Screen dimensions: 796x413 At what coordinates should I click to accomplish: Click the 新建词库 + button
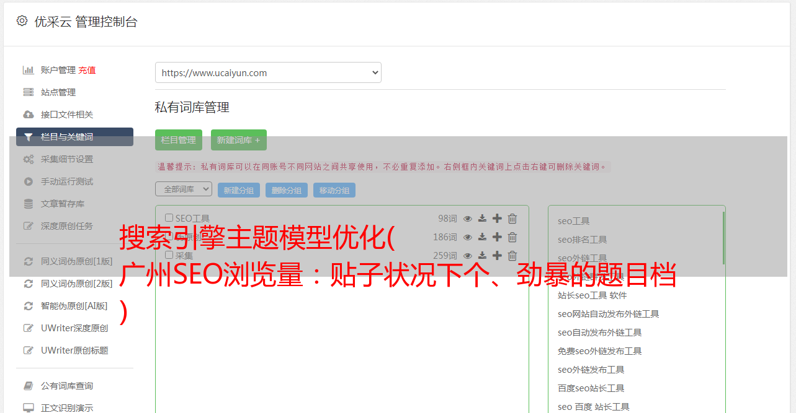239,140
